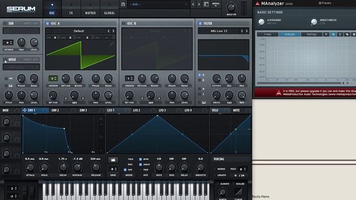Click the MAnalyzer horizontal zoom slider
Screen dimensions: 356x200
point(300,83)
